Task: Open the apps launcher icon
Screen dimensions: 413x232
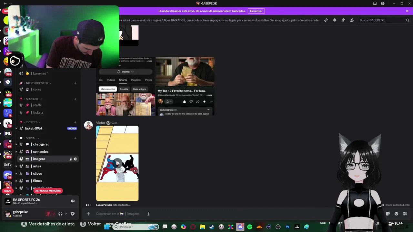Action: click(405, 214)
